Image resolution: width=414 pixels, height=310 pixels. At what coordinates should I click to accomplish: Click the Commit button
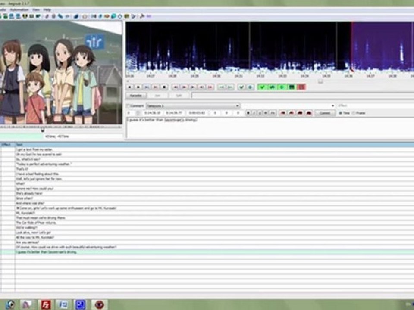[325, 113]
